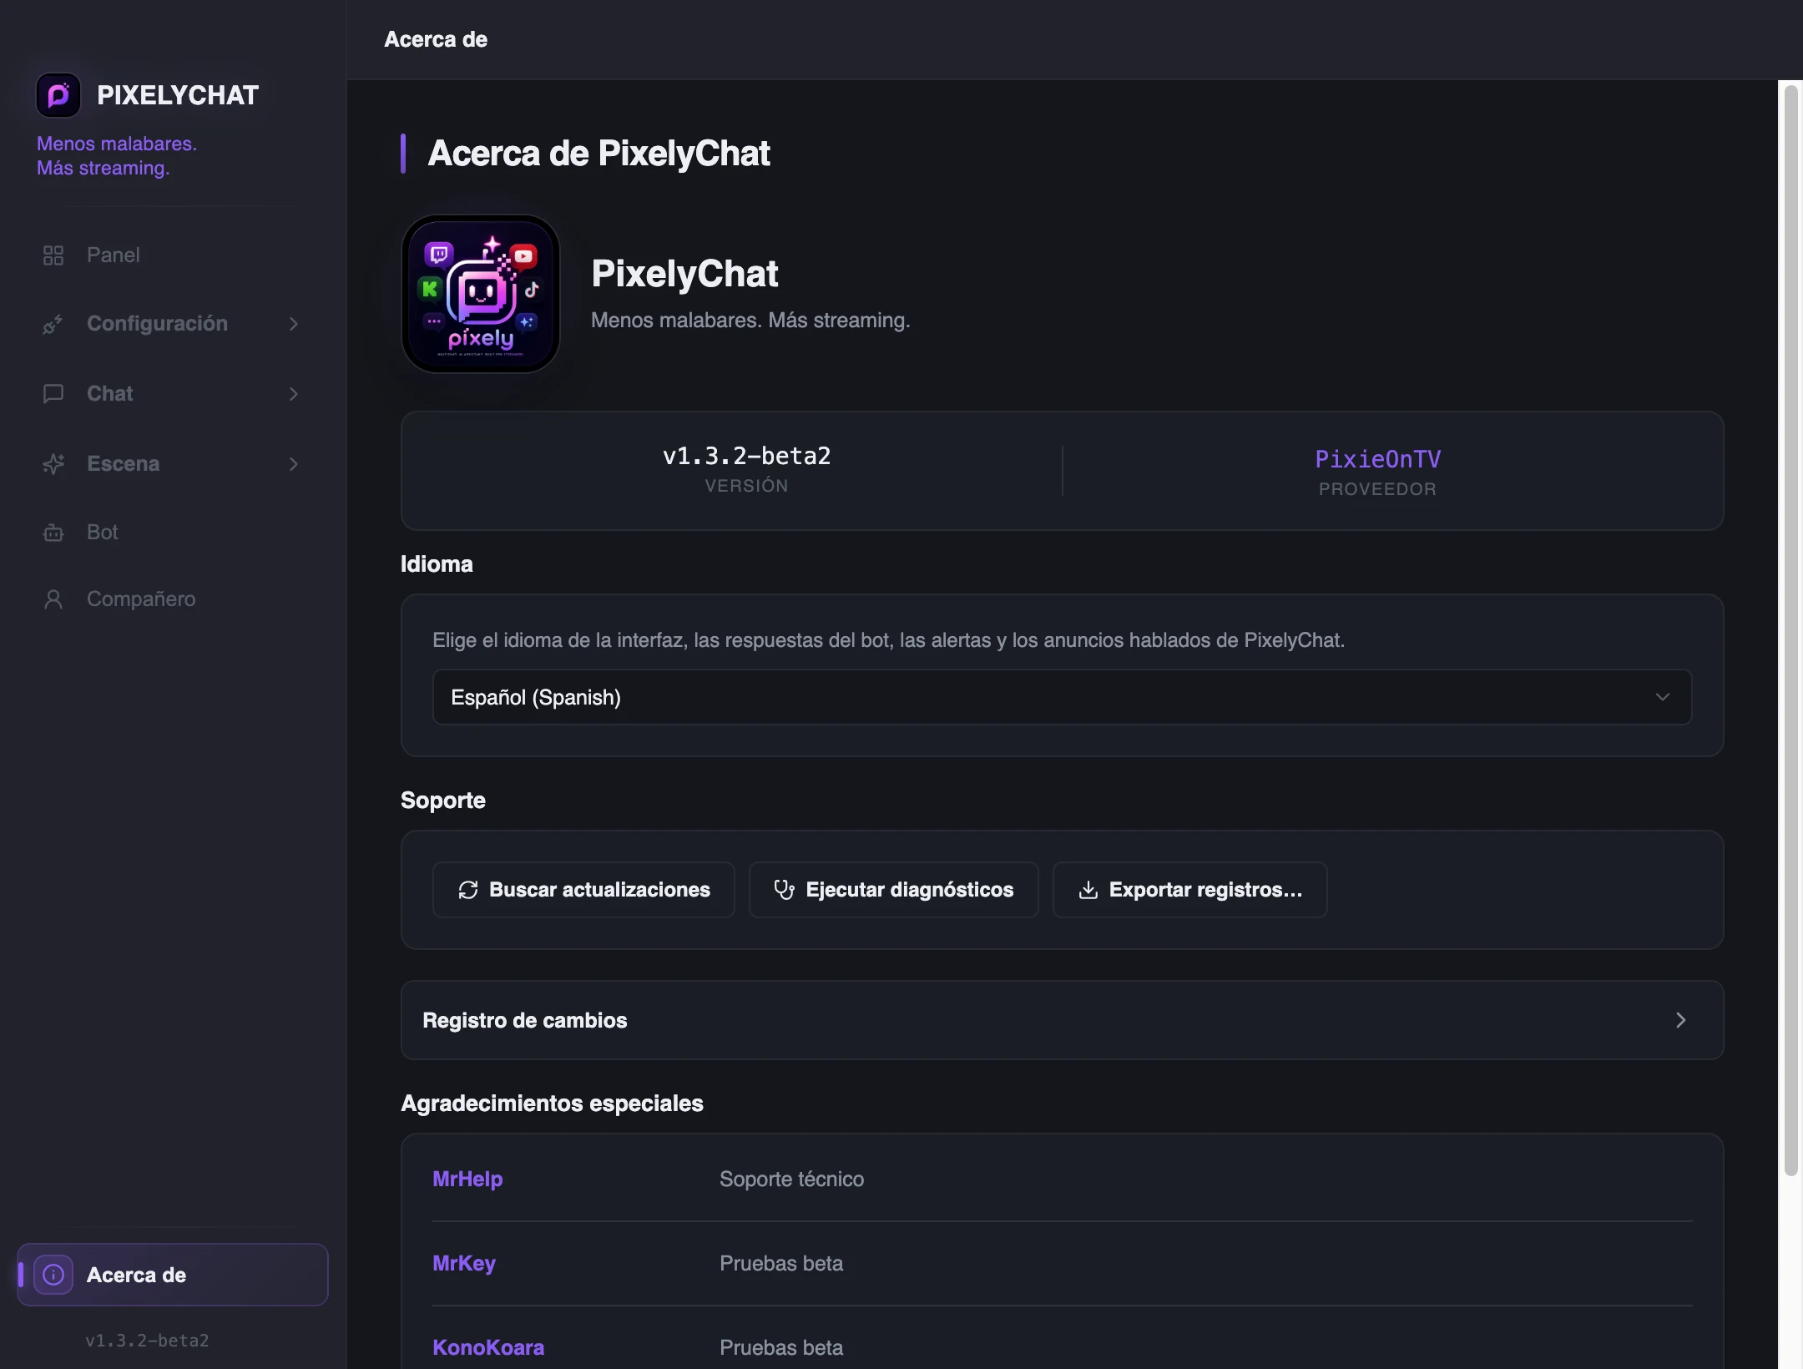Click the PixelyChat logo icon in sidebar
This screenshot has width=1803, height=1369.
point(58,95)
